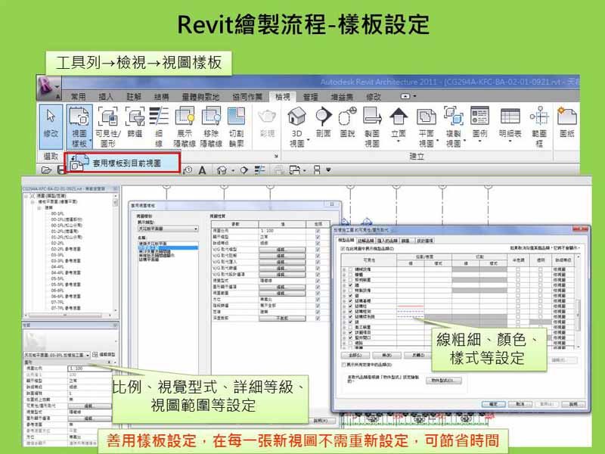Click the 明細表 Schedules icon
Screen dimensions: 605x454
coord(510,117)
